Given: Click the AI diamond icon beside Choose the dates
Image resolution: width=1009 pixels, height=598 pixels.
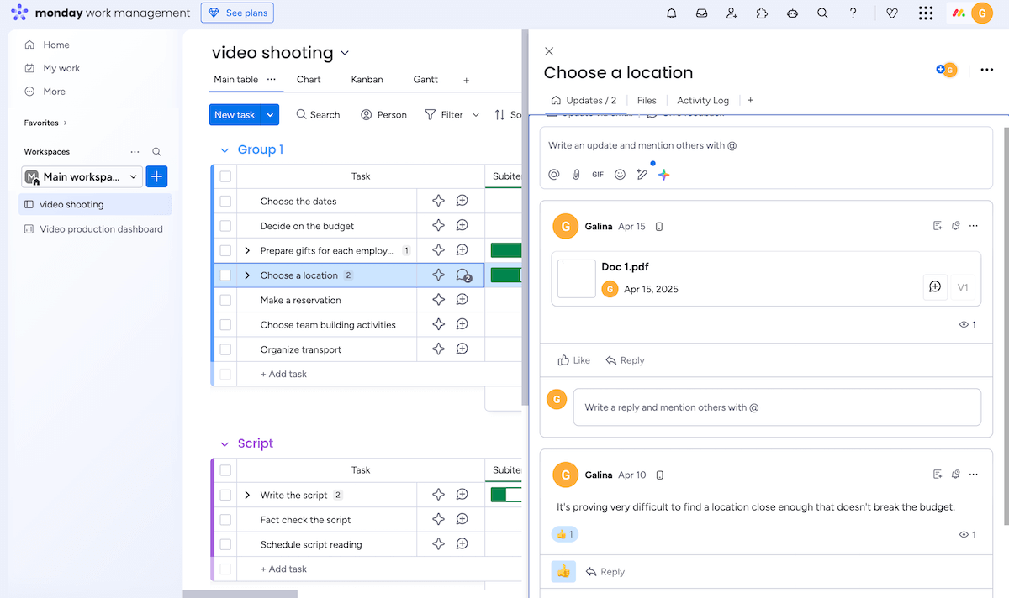Looking at the screenshot, I should coord(437,200).
